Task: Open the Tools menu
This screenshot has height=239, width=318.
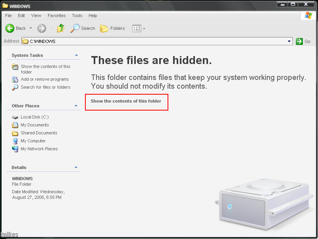Action: coord(77,16)
